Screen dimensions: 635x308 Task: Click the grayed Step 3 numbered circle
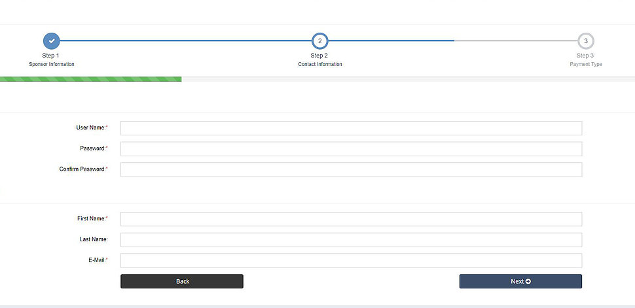586,41
